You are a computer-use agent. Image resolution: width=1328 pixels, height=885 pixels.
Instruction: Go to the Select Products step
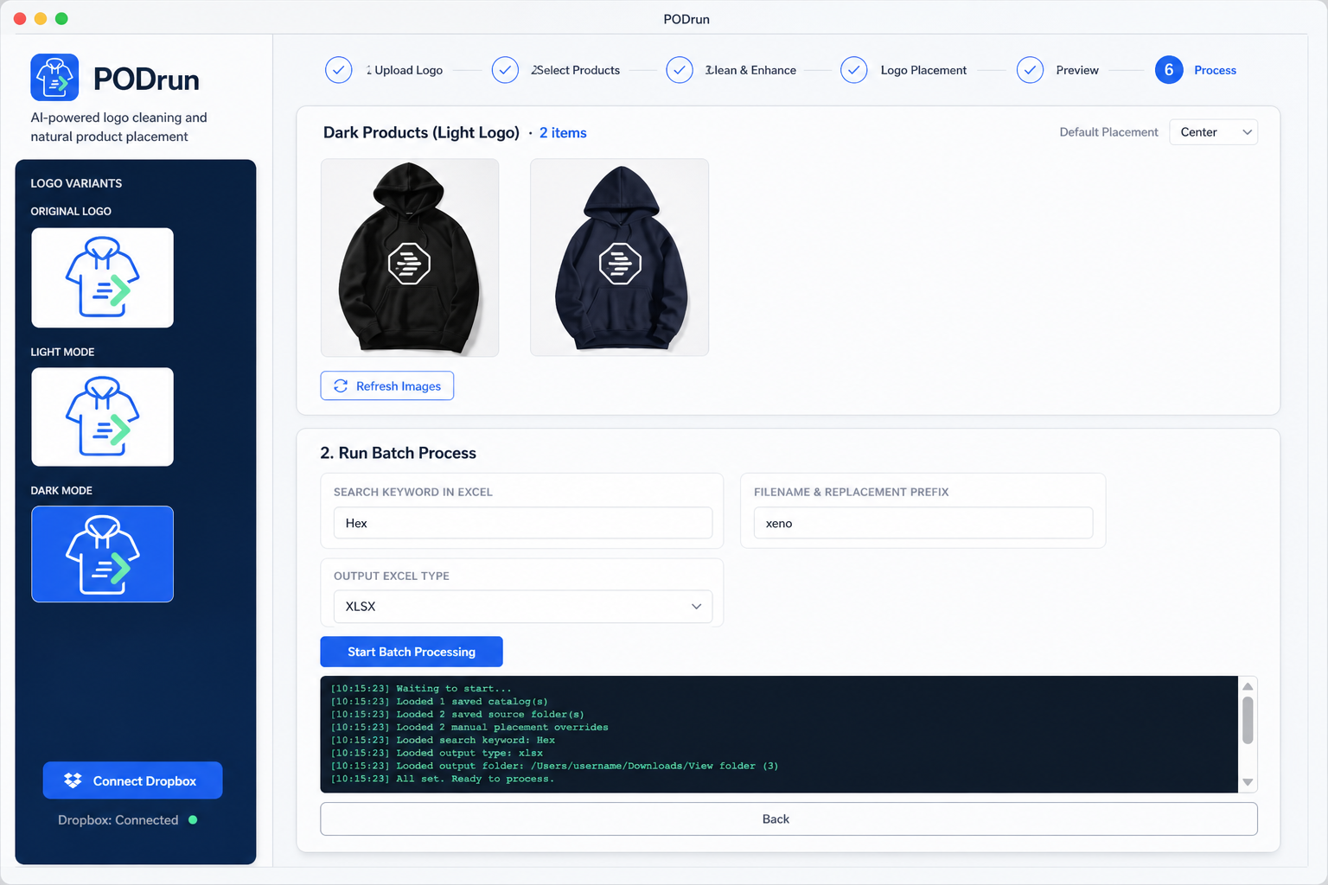point(576,70)
